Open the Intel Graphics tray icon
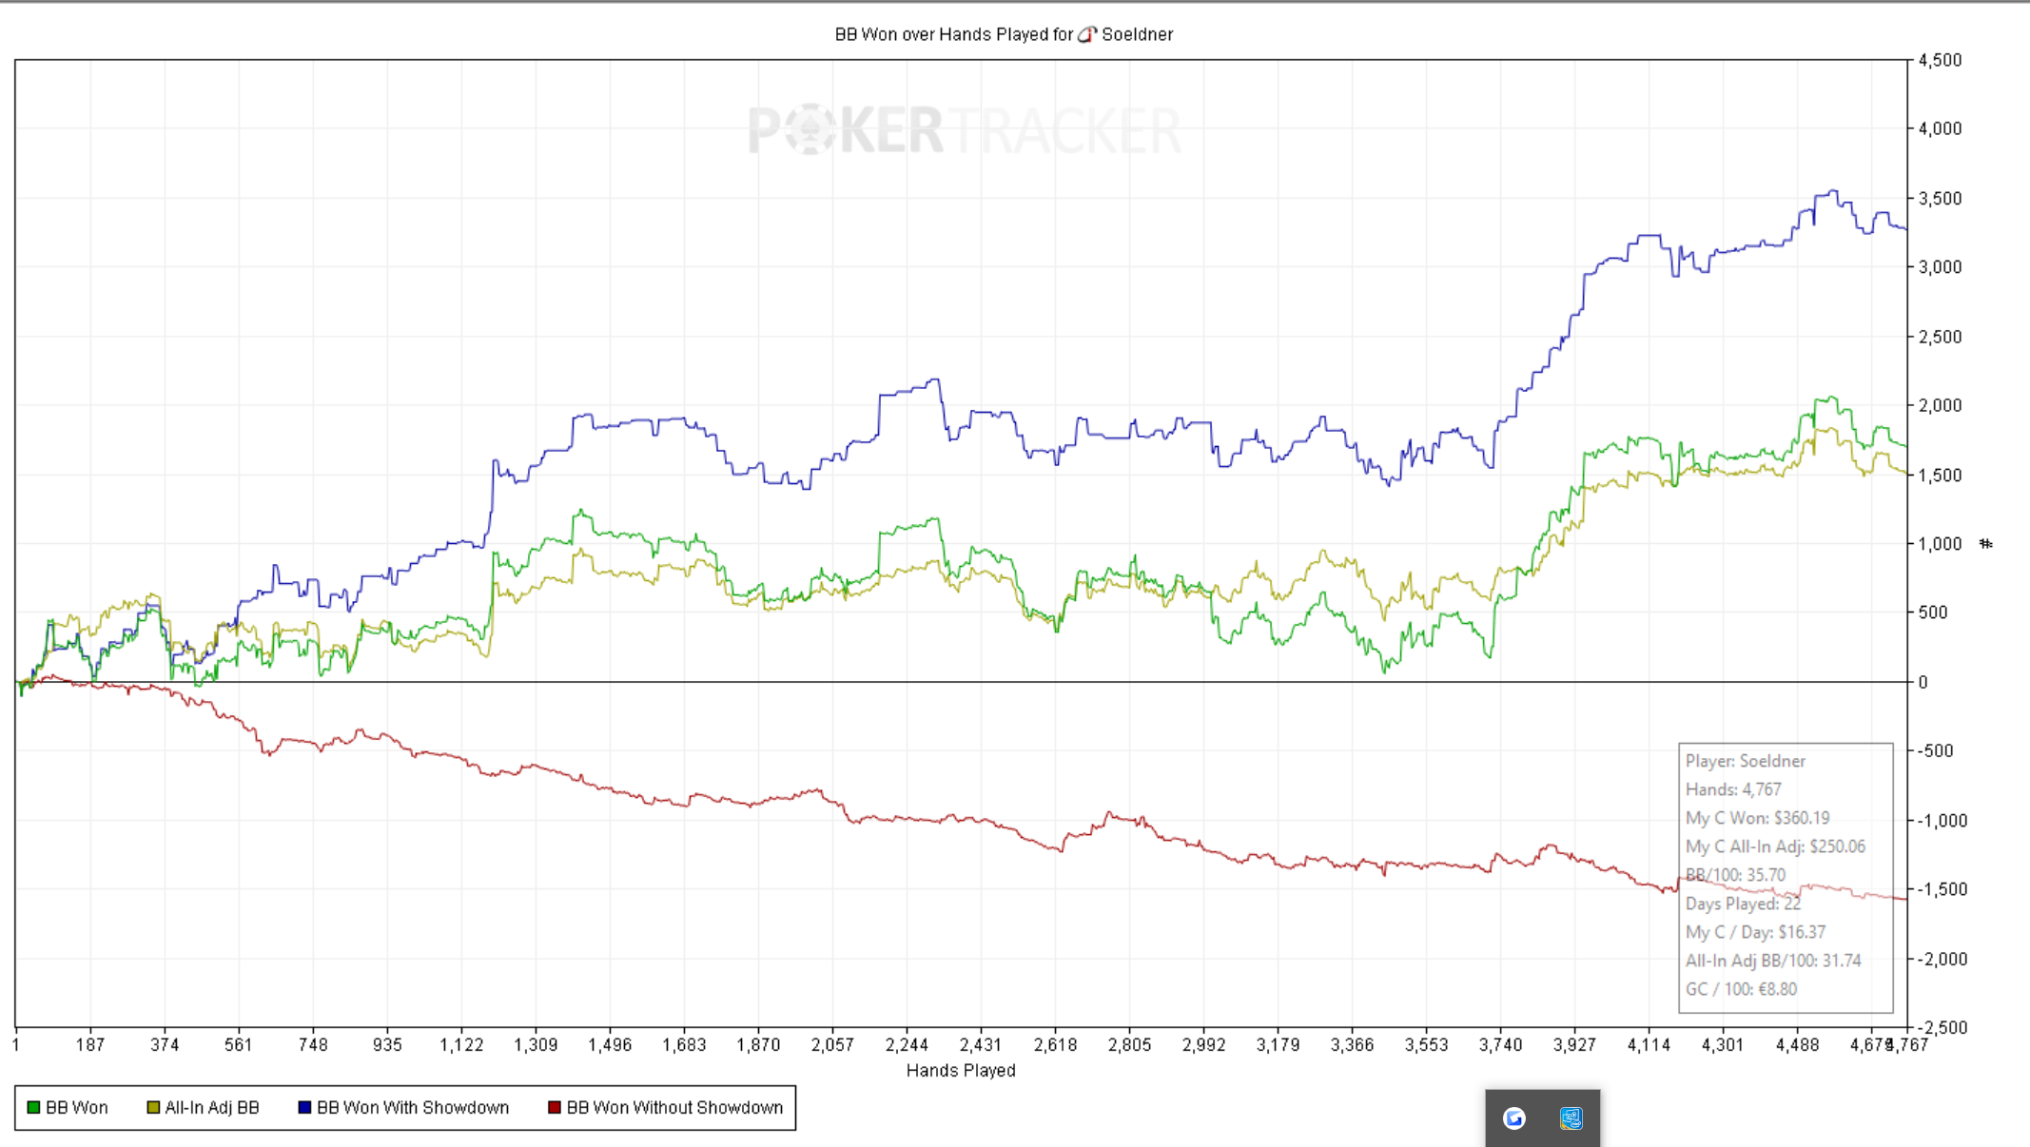2030x1147 pixels. coord(1571,1118)
